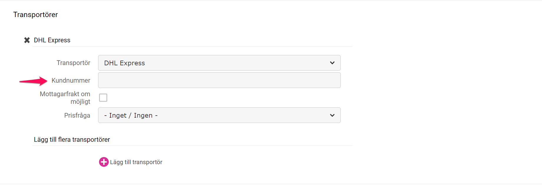Enable Mottagarfrakt om möjligt checkbox
The width and height of the screenshot is (542, 185).
click(103, 98)
